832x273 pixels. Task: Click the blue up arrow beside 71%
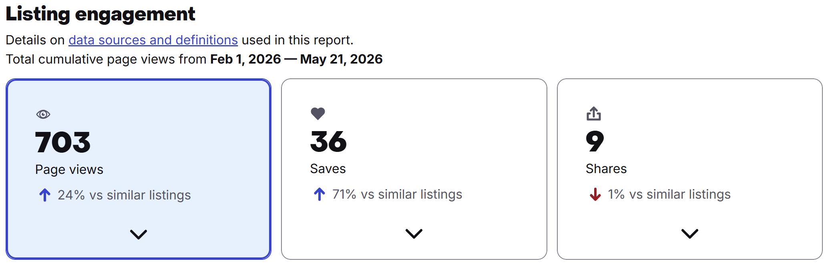pos(320,194)
